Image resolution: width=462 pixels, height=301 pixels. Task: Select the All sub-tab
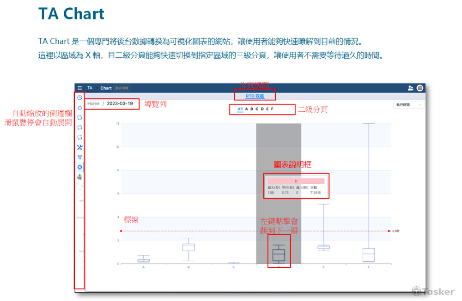pos(240,109)
